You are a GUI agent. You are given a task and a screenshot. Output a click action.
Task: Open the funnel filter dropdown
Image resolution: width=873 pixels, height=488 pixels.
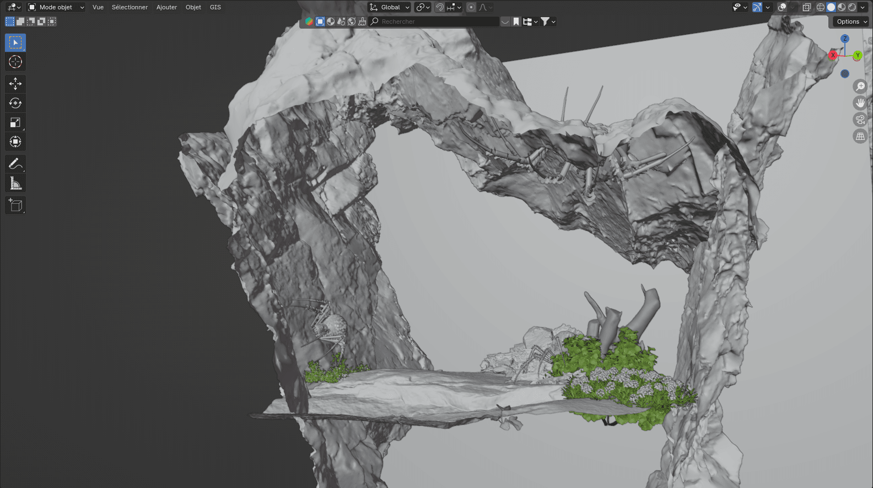(x=548, y=21)
